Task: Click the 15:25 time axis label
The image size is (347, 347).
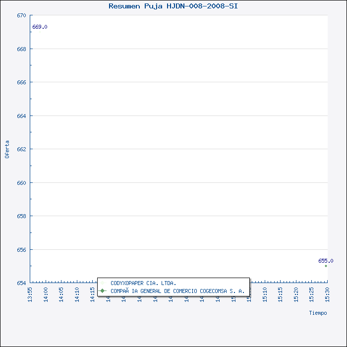Action: [x=312, y=293]
